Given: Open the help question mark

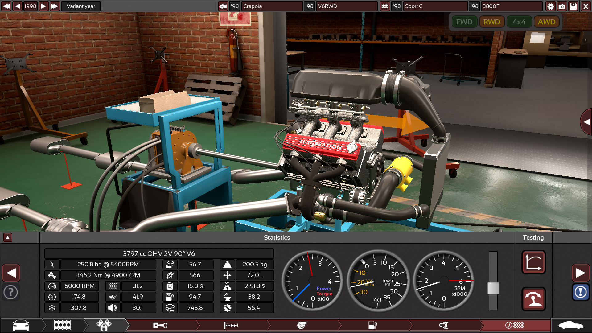Looking at the screenshot, I should point(11,292).
